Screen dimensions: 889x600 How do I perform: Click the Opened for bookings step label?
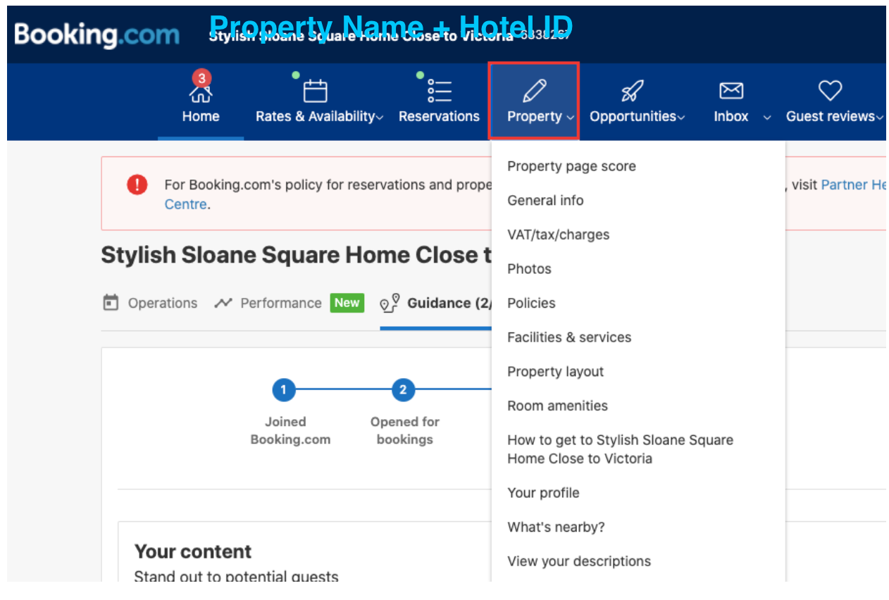point(405,430)
